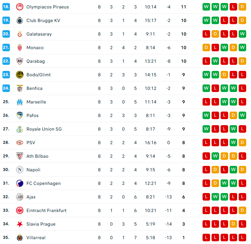Select the Royale Union SG team name
The width and height of the screenshot is (251, 244).
(x=44, y=129)
